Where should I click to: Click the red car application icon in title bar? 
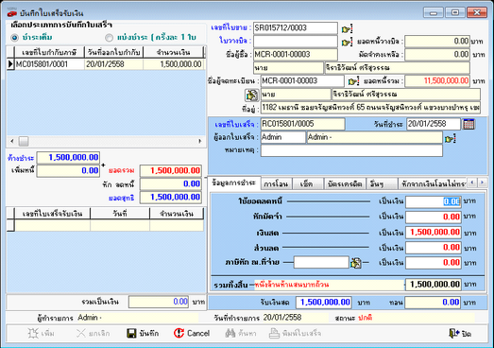tap(11, 13)
